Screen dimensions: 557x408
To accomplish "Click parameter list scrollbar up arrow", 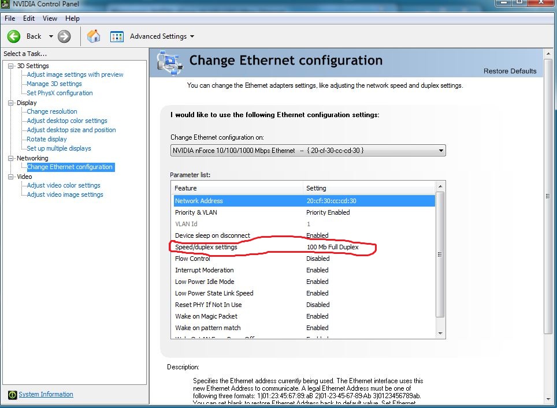I will [x=440, y=186].
